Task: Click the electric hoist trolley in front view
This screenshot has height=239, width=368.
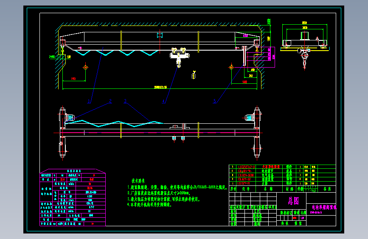Action: tap(179, 57)
